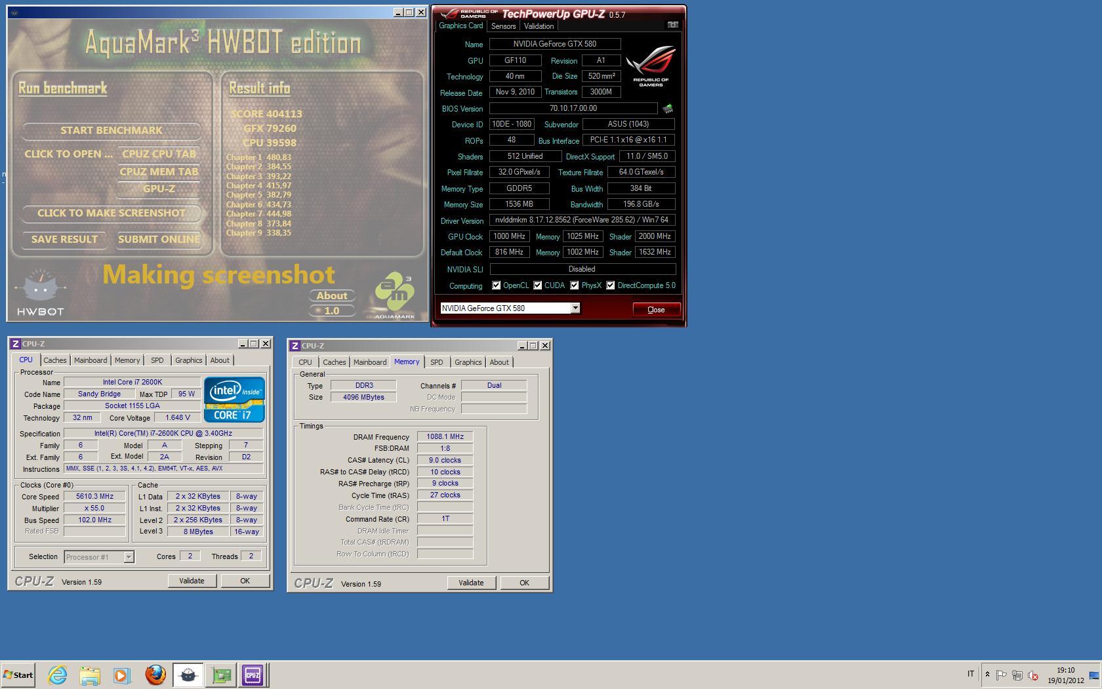Click the Show Desktop tray icon beside the clock
The width and height of the screenshot is (1102, 689).
(1094, 675)
